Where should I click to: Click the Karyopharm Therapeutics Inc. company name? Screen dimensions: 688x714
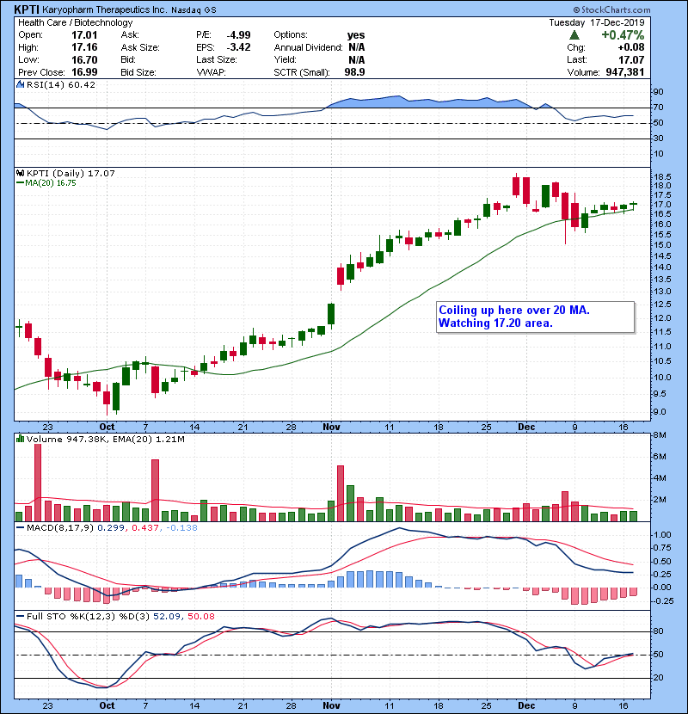[105, 9]
